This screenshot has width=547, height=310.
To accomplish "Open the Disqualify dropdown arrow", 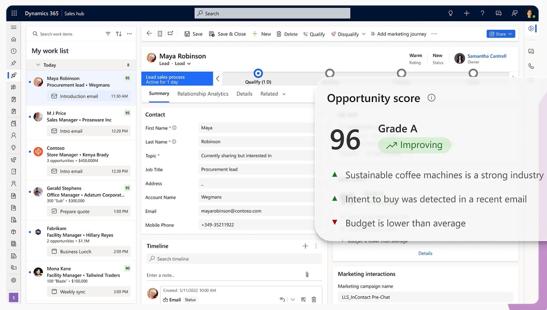I will (x=364, y=34).
